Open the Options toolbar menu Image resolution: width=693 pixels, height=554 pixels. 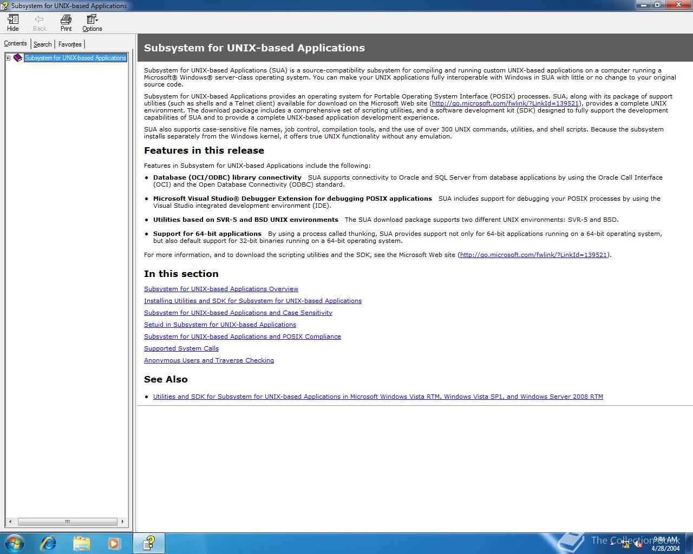92,23
